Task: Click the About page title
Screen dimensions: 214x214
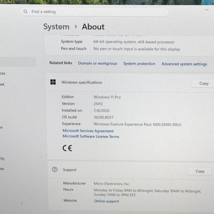Action: [x=93, y=27]
